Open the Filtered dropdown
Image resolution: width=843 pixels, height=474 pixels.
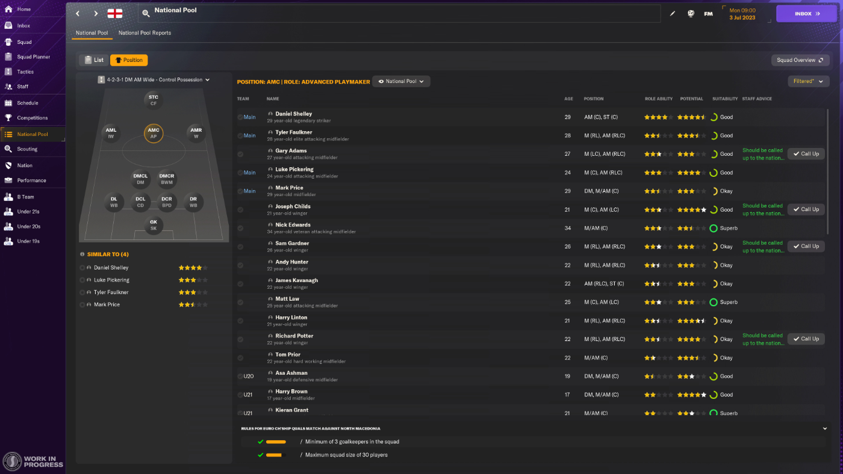click(x=808, y=81)
